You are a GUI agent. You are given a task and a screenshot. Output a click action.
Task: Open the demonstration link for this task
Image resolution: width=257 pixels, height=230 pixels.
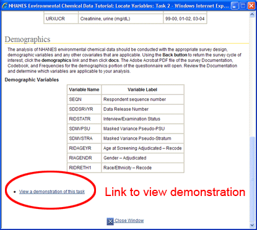point(52,192)
